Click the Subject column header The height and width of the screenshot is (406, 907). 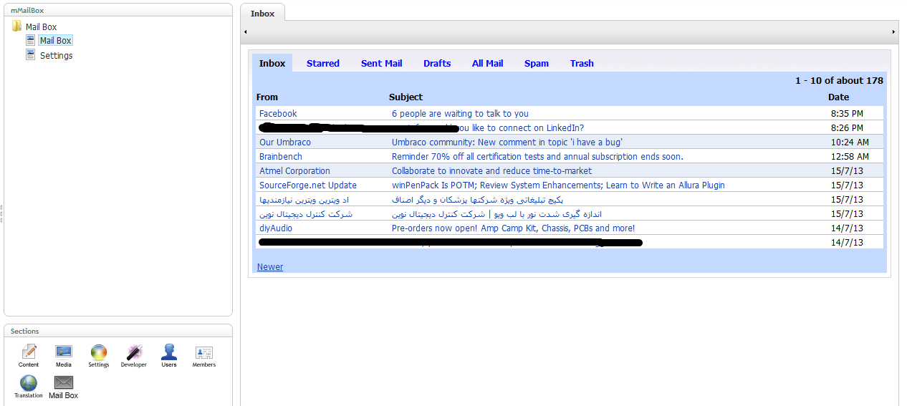click(x=405, y=97)
